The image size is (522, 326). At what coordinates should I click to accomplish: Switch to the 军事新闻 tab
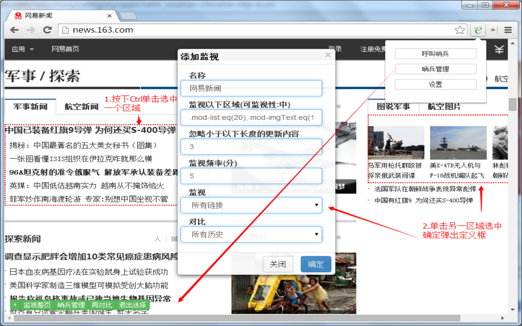pyautogui.click(x=30, y=107)
